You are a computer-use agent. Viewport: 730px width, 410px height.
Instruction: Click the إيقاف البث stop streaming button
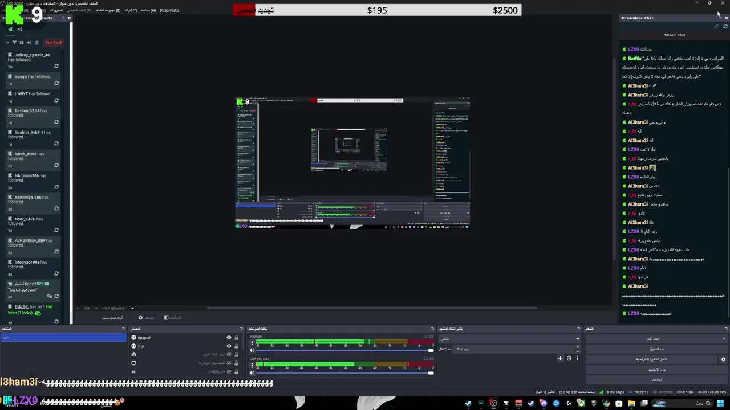pos(652,339)
